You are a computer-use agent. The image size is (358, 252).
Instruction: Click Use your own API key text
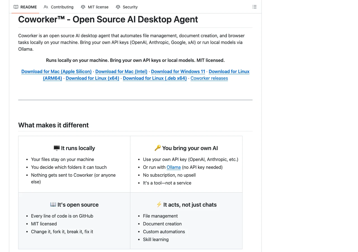[190, 159]
